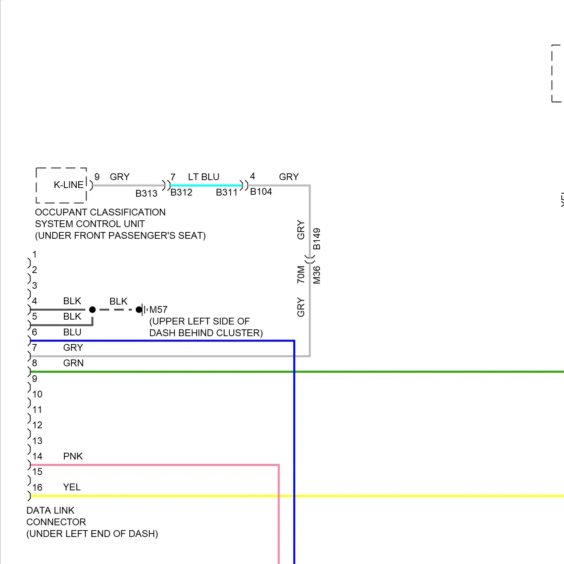Click the pin 12 number on data link connector
The height and width of the screenshot is (564, 564).
pyautogui.click(x=37, y=425)
